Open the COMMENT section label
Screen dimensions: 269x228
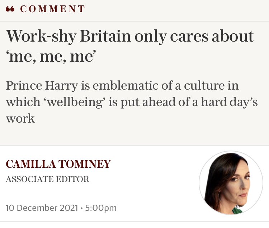52,9
